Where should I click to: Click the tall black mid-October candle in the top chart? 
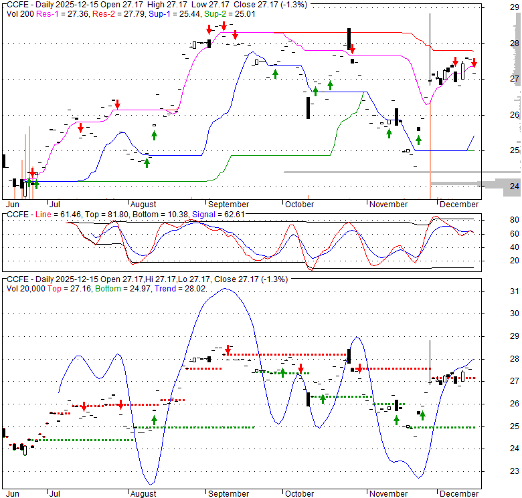(308, 108)
